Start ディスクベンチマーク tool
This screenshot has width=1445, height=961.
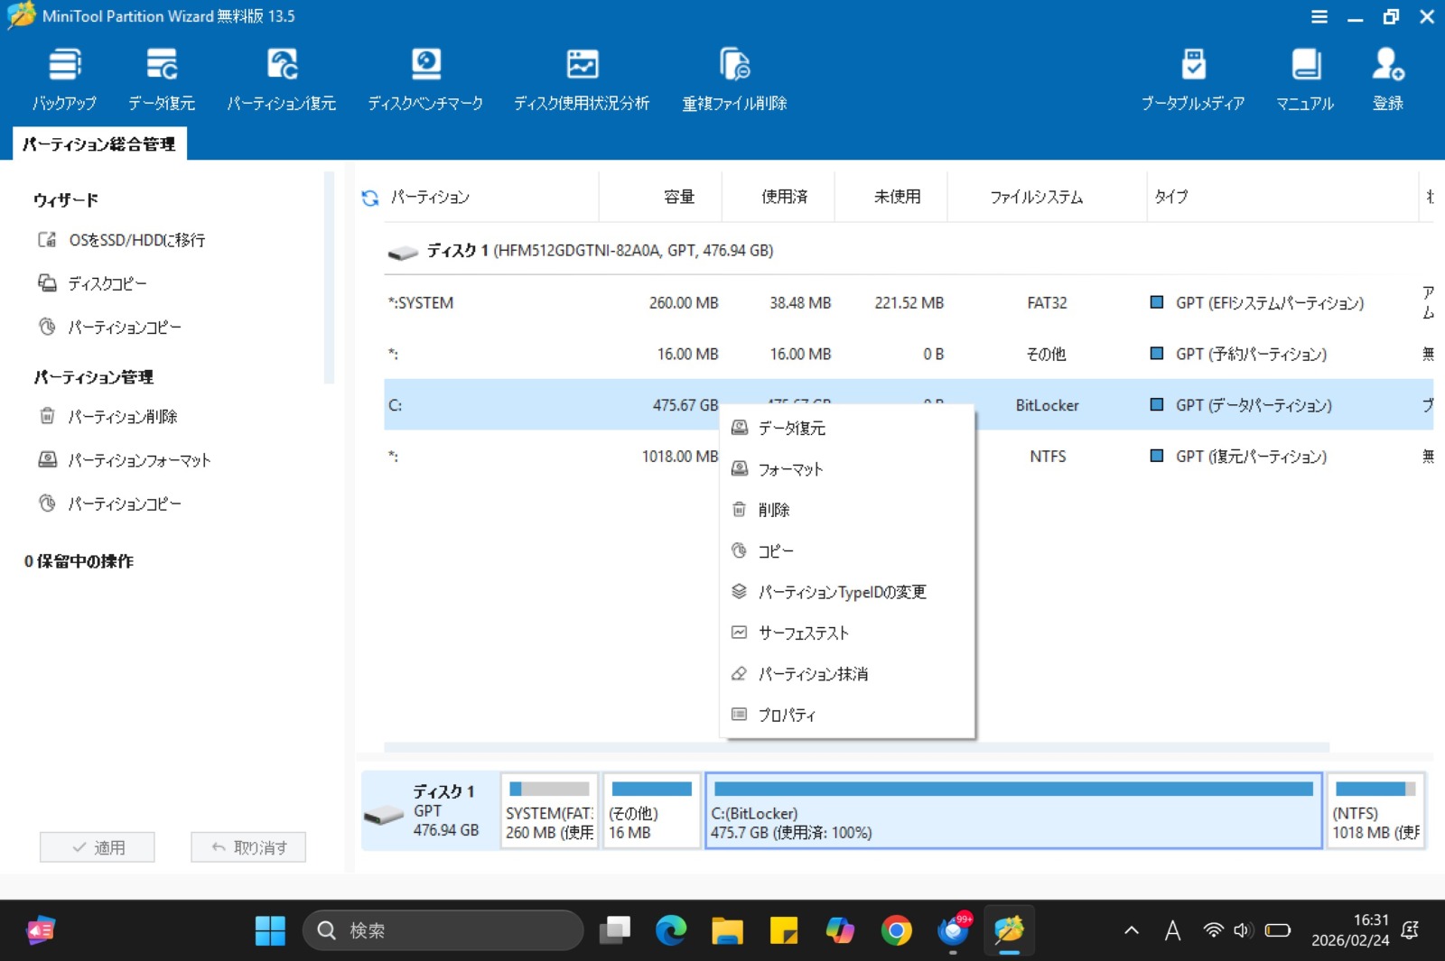[x=425, y=79]
